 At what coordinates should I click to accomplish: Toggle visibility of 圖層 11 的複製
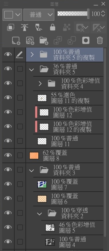(x=8, y=97)
